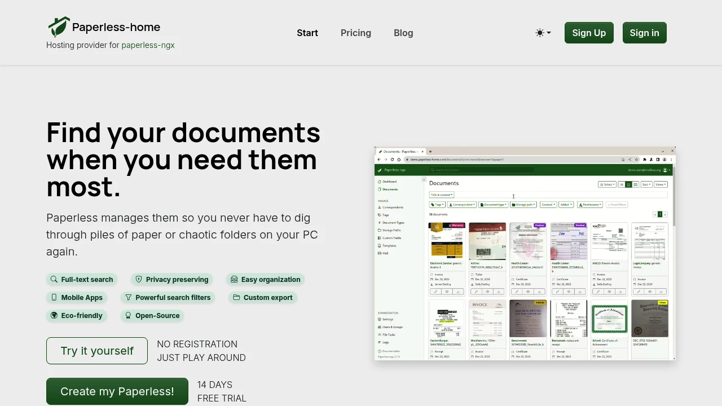
Task: Click the '14 DAYS FREE TRIAL' text
Action: pyautogui.click(x=222, y=391)
